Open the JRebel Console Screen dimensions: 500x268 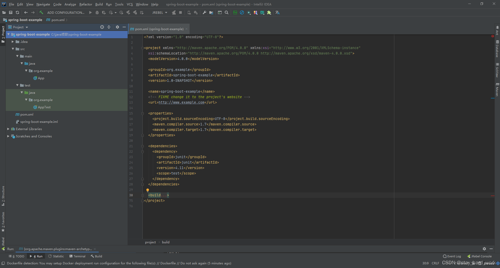click(x=479, y=256)
